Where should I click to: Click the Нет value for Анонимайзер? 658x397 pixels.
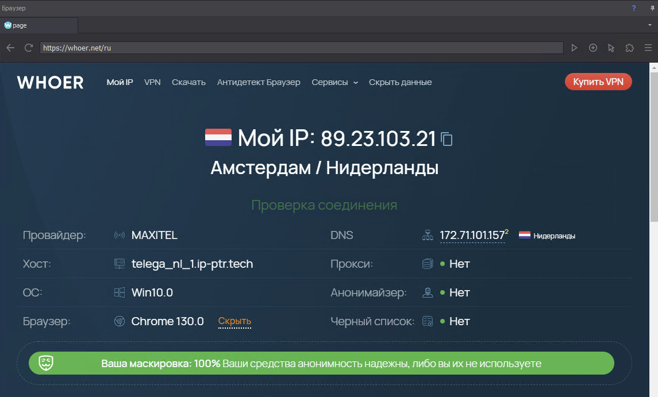(460, 292)
